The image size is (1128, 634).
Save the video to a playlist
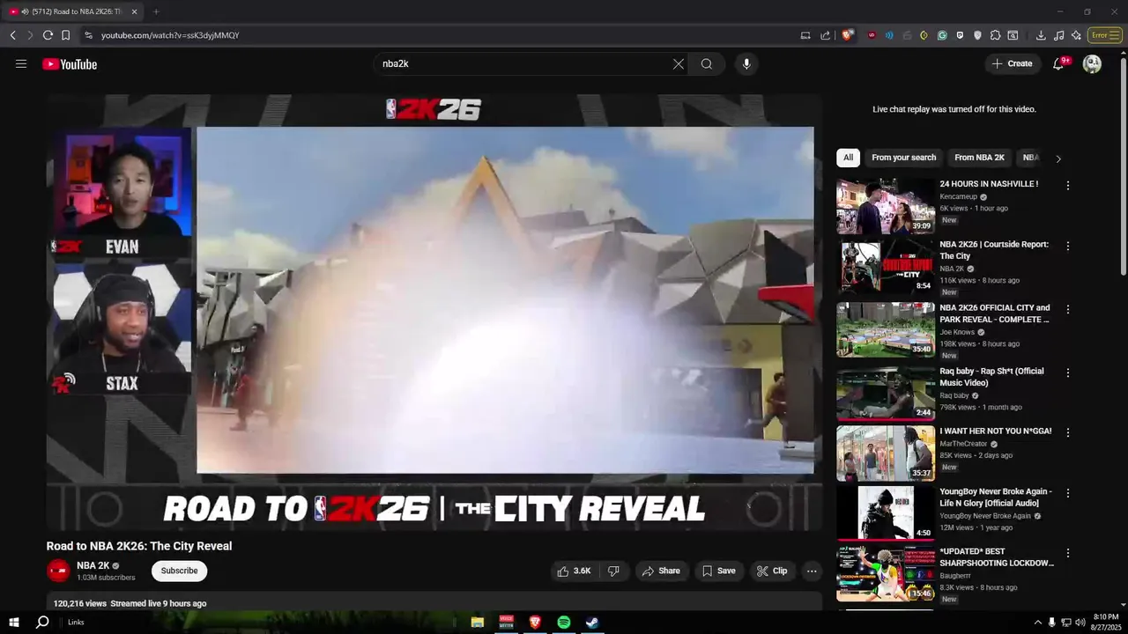click(x=718, y=571)
